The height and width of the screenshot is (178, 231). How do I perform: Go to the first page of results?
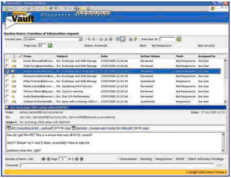click(x=44, y=159)
